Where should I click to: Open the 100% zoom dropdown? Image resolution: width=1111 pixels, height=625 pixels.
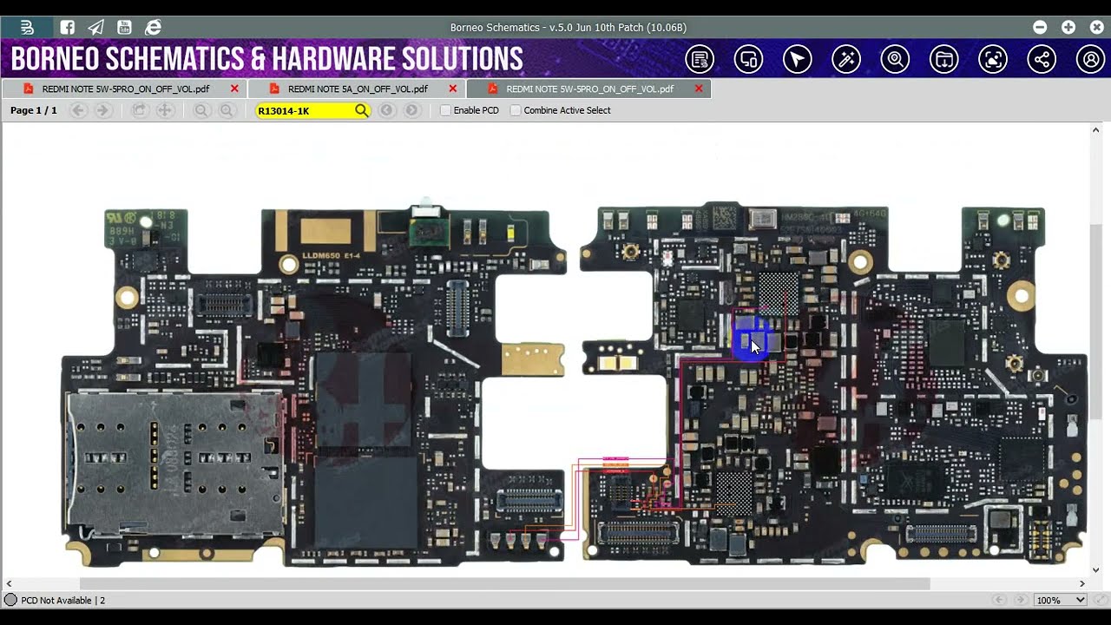pos(1061,600)
